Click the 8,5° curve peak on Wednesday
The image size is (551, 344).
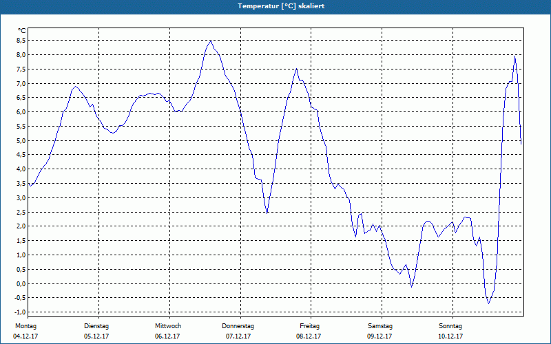pyautogui.click(x=211, y=41)
